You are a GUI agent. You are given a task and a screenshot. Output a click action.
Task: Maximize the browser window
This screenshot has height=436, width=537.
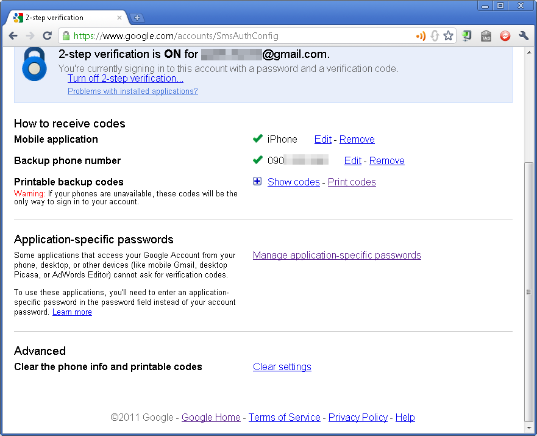point(500,6)
